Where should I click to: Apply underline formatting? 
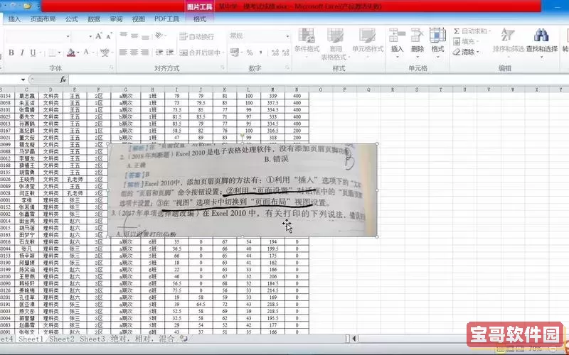tap(33, 53)
